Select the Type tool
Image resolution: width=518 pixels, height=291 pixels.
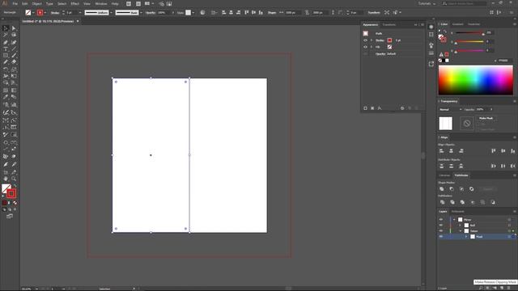click(x=6, y=48)
